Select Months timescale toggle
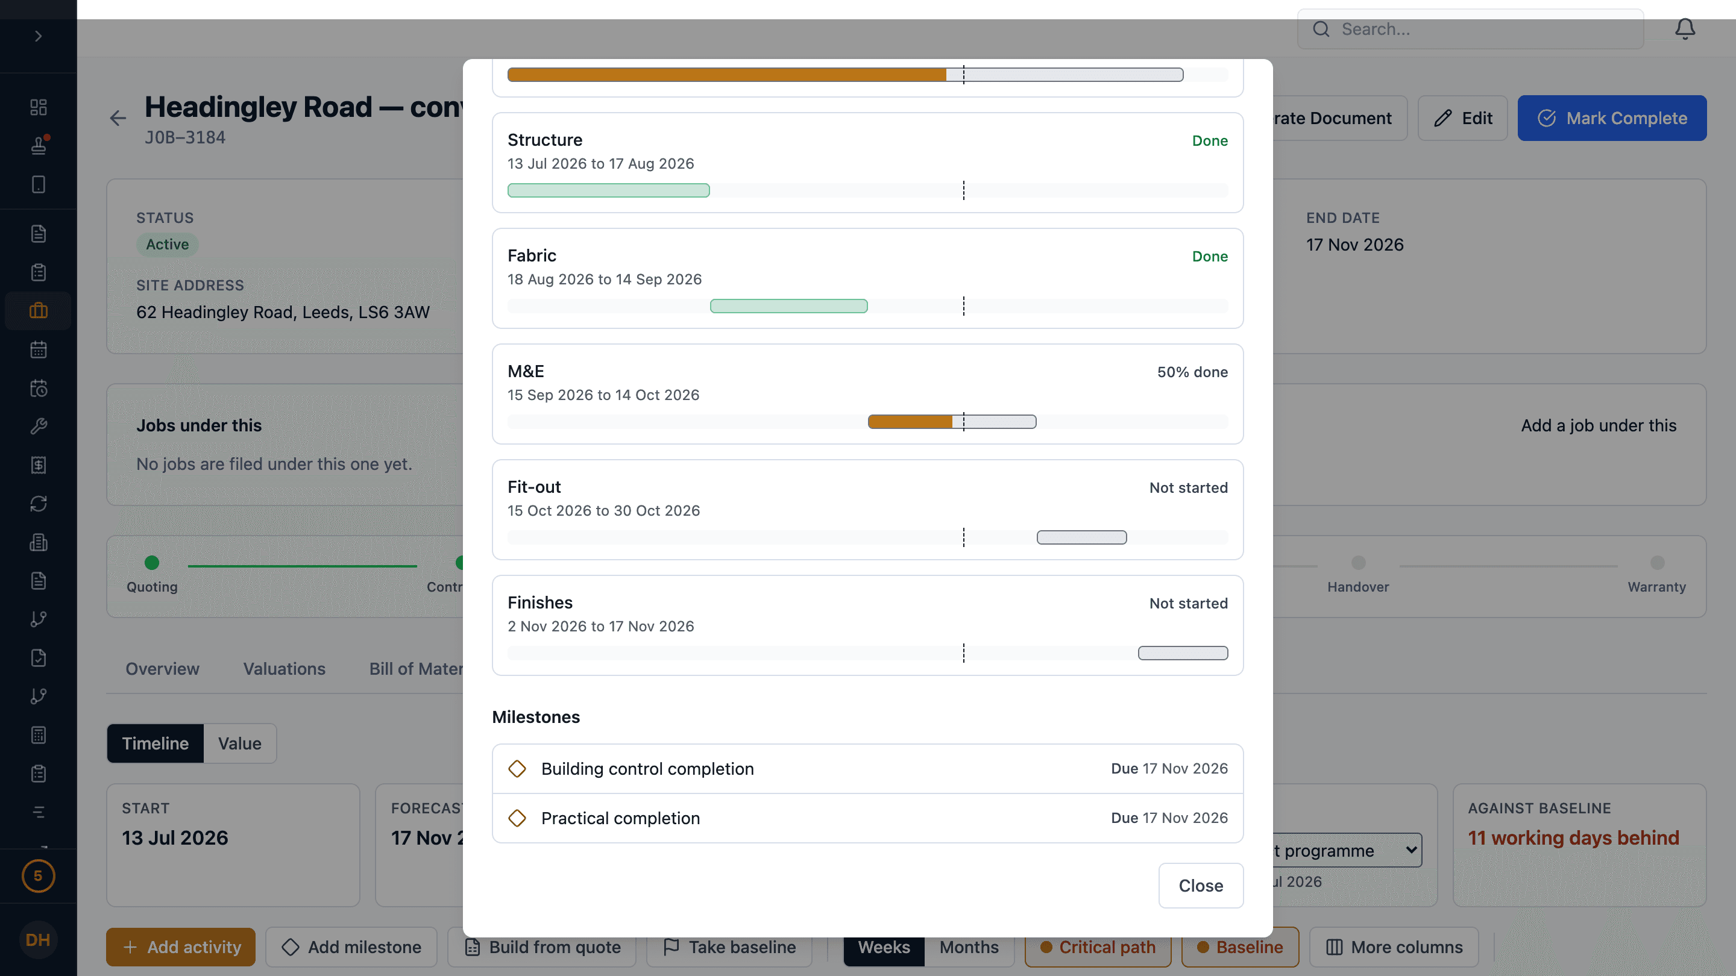This screenshot has width=1736, height=976. [969, 946]
